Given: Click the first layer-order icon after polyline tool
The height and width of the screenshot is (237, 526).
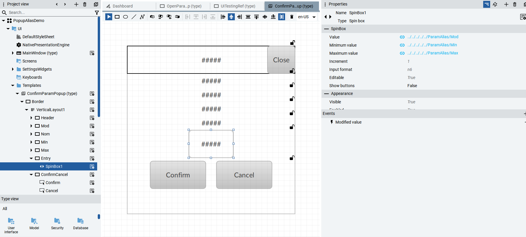Looking at the screenshot, I should pos(152,17).
